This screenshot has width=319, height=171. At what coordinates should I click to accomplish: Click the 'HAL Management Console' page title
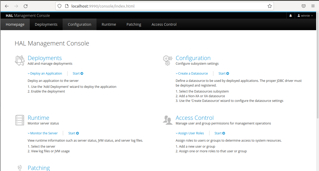tap(52, 43)
